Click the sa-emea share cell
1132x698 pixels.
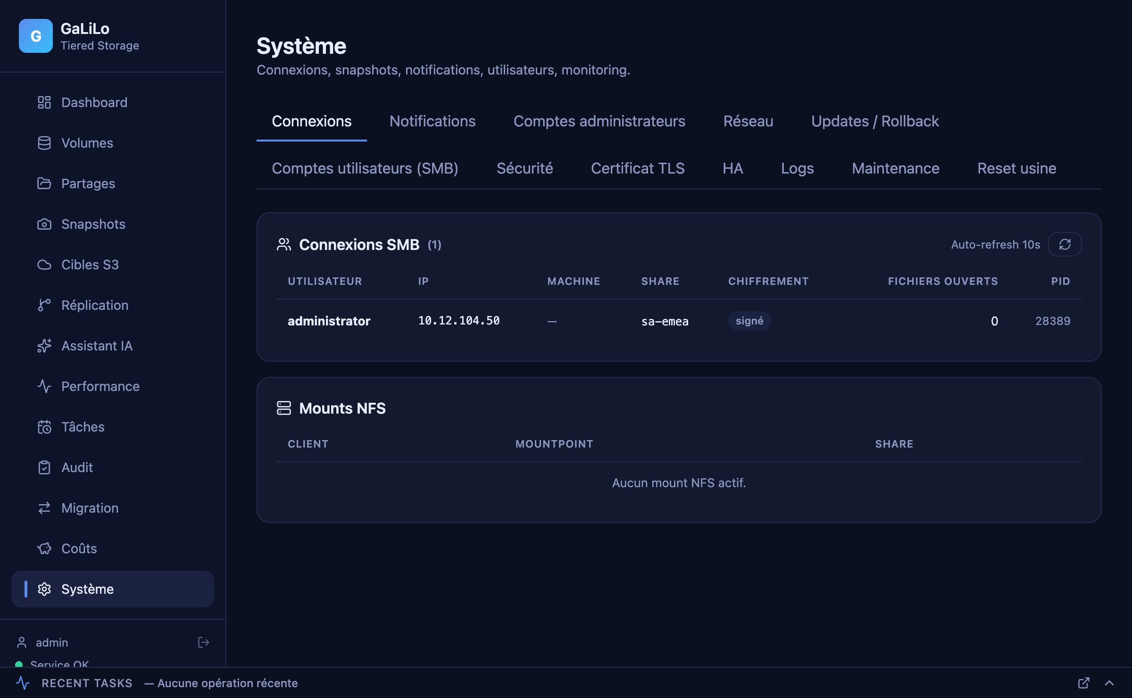point(665,321)
